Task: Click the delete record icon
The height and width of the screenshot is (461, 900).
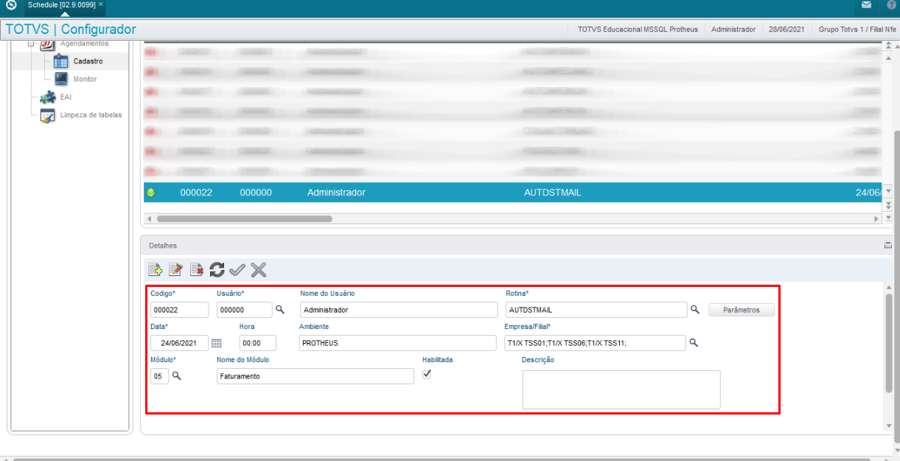Action: 196,270
